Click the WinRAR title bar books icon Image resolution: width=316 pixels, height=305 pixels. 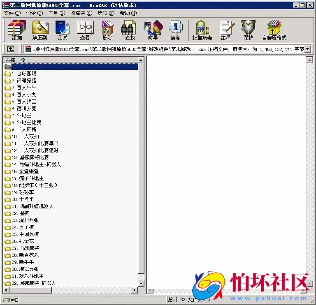pos(5,5)
